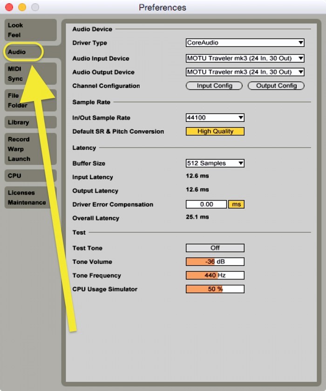Click the 12.6 ms Output Latency value
The image size is (326, 391).
click(197, 189)
